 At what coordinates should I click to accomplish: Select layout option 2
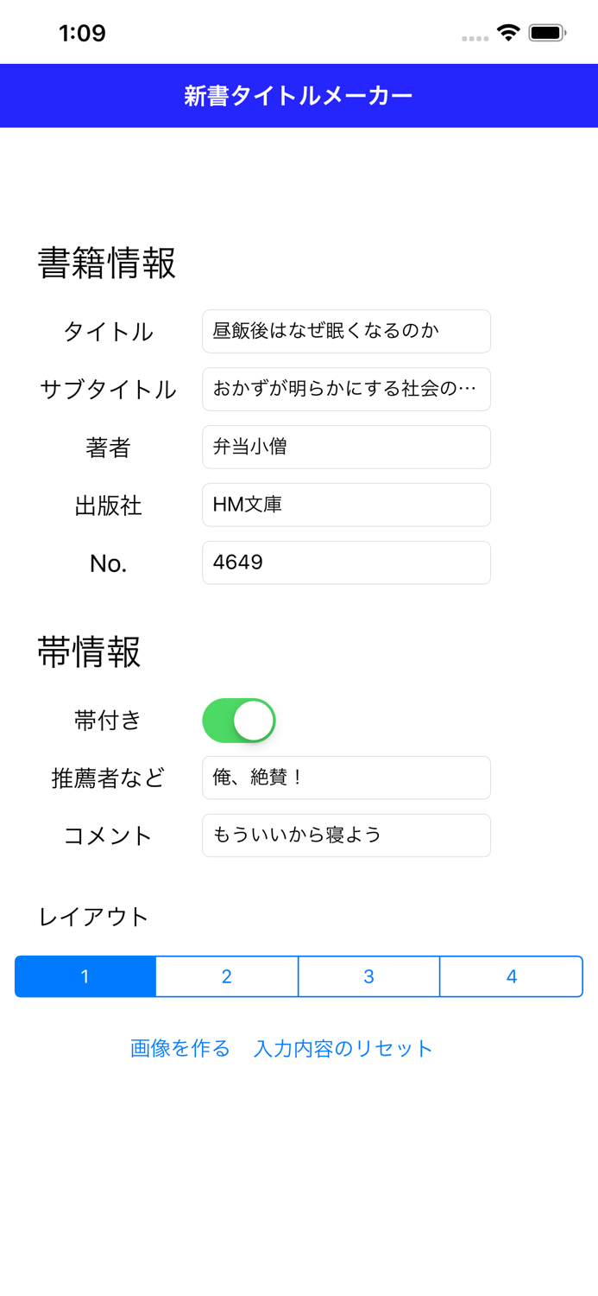(226, 976)
